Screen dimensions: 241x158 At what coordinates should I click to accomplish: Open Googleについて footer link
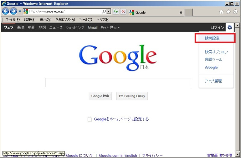80,156
